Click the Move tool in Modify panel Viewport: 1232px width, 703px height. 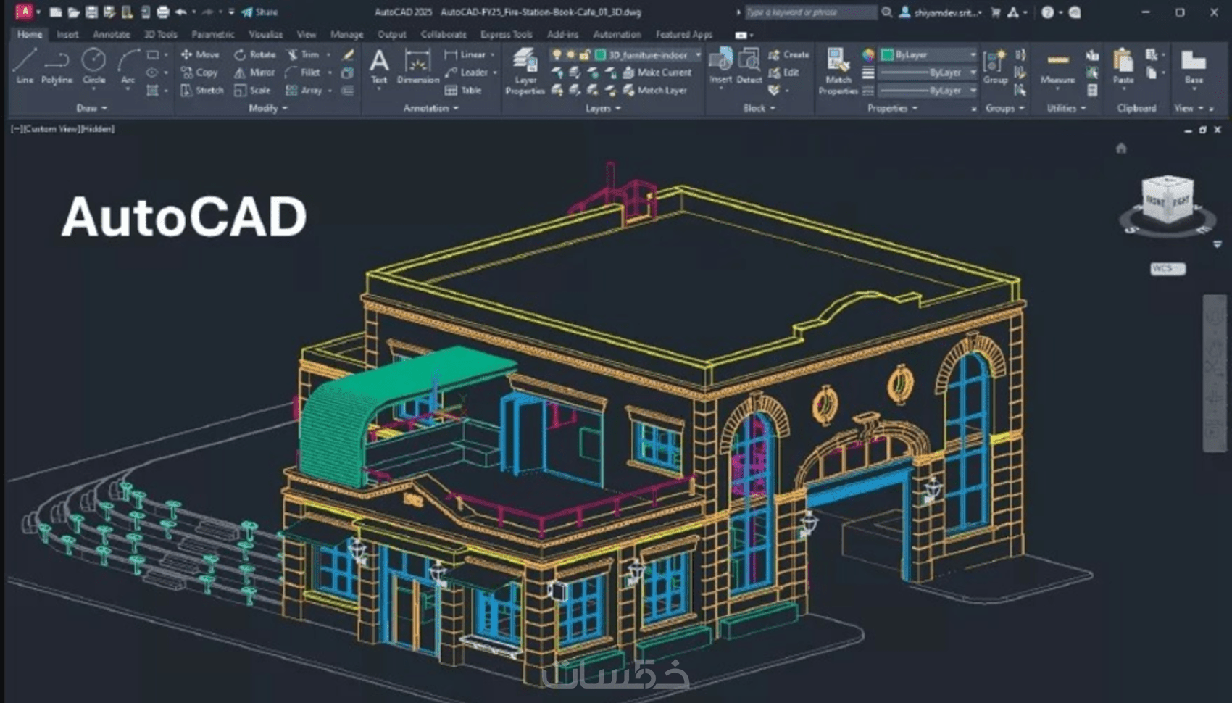199,54
